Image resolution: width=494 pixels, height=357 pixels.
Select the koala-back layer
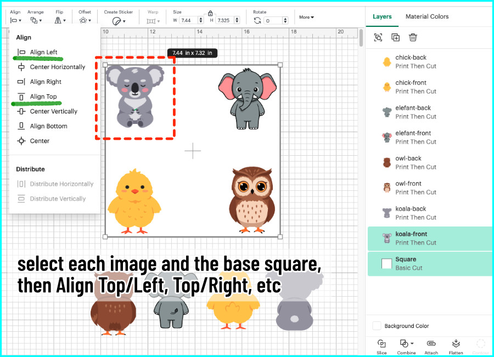[x=430, y=213]
